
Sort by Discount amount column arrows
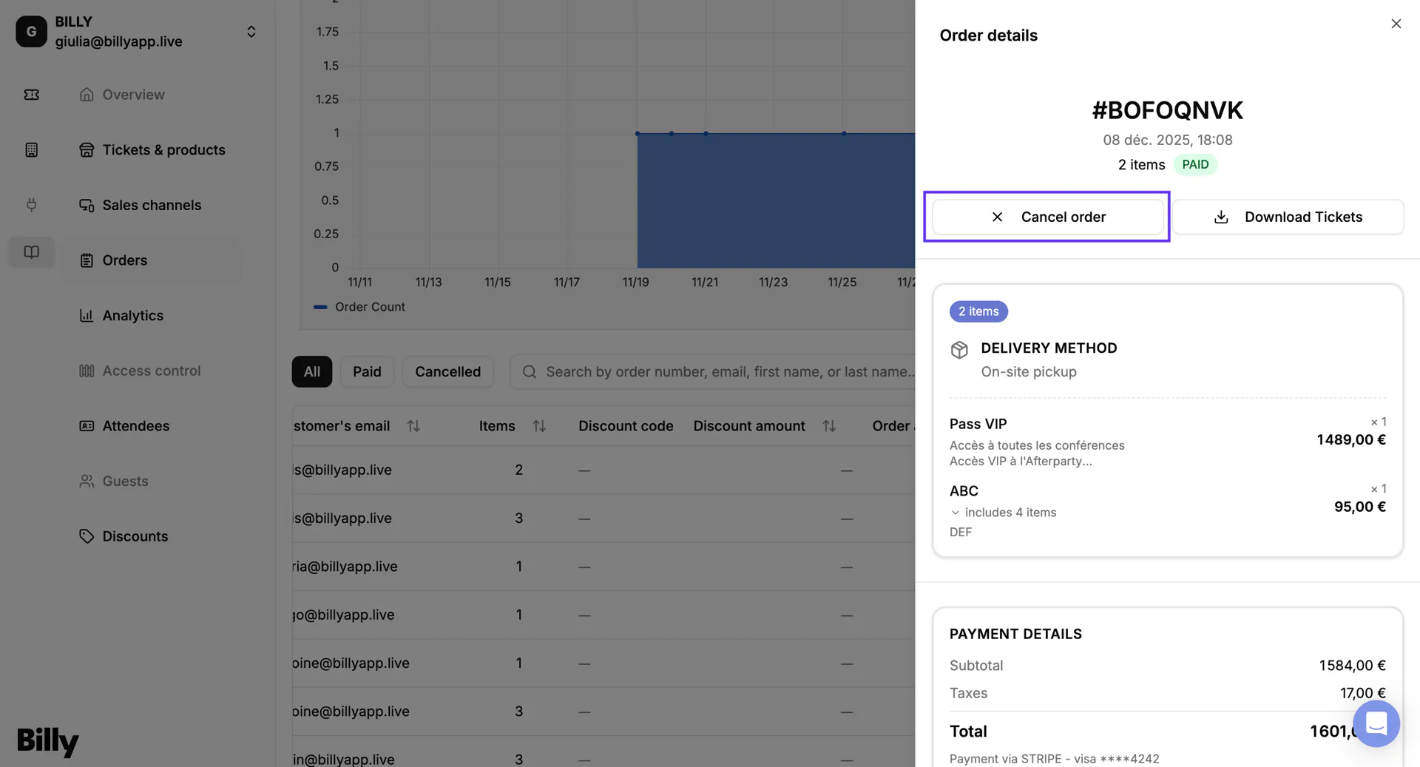pyautogui.click(x=829, y=426)
